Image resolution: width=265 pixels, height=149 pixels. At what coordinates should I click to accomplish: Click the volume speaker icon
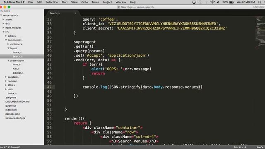pos(218,2)
